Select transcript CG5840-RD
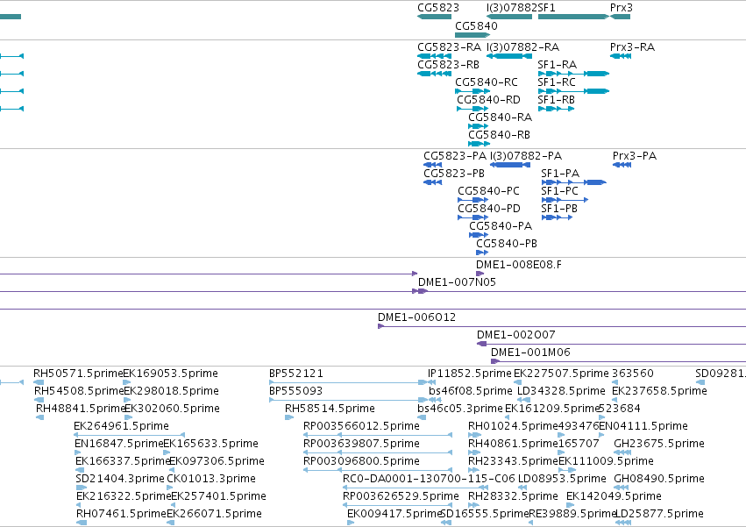 click(x=472, y=109)
